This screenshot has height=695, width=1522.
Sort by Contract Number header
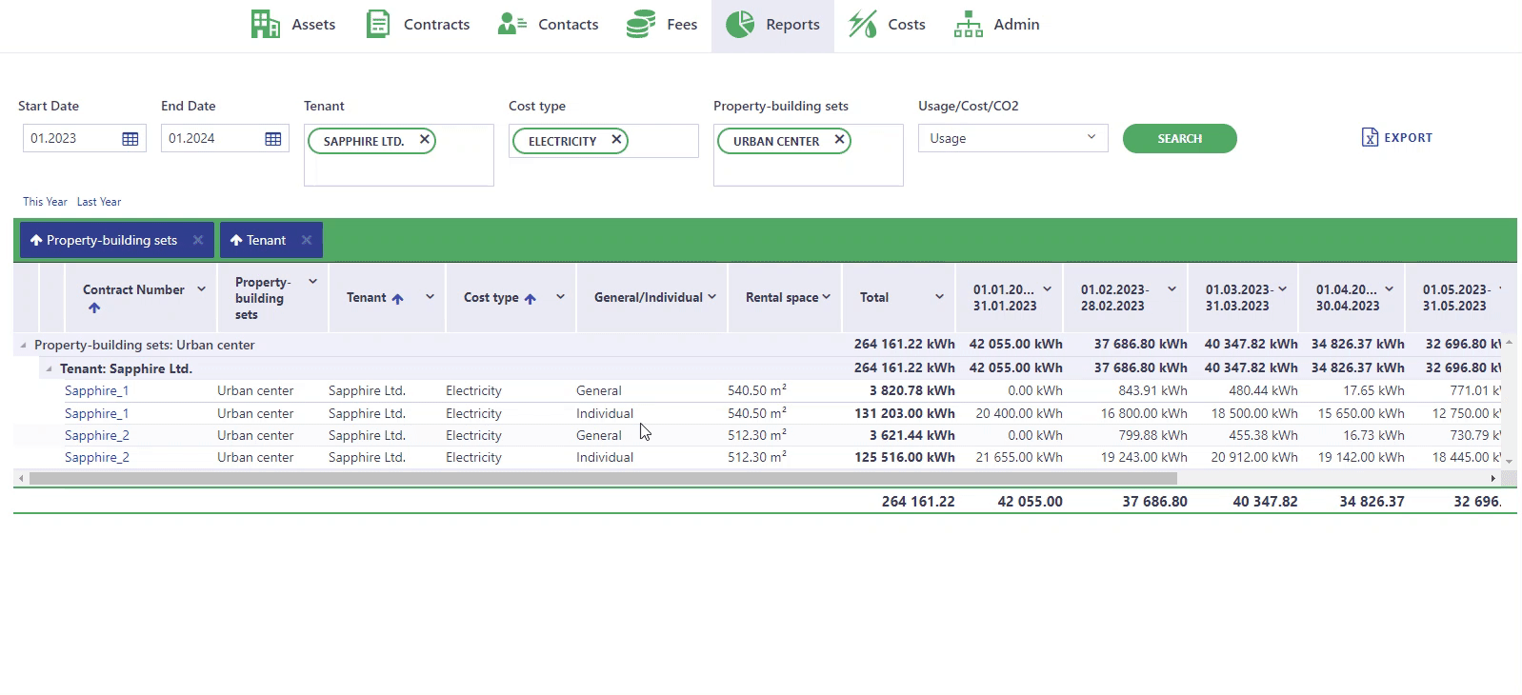[133, 289]
